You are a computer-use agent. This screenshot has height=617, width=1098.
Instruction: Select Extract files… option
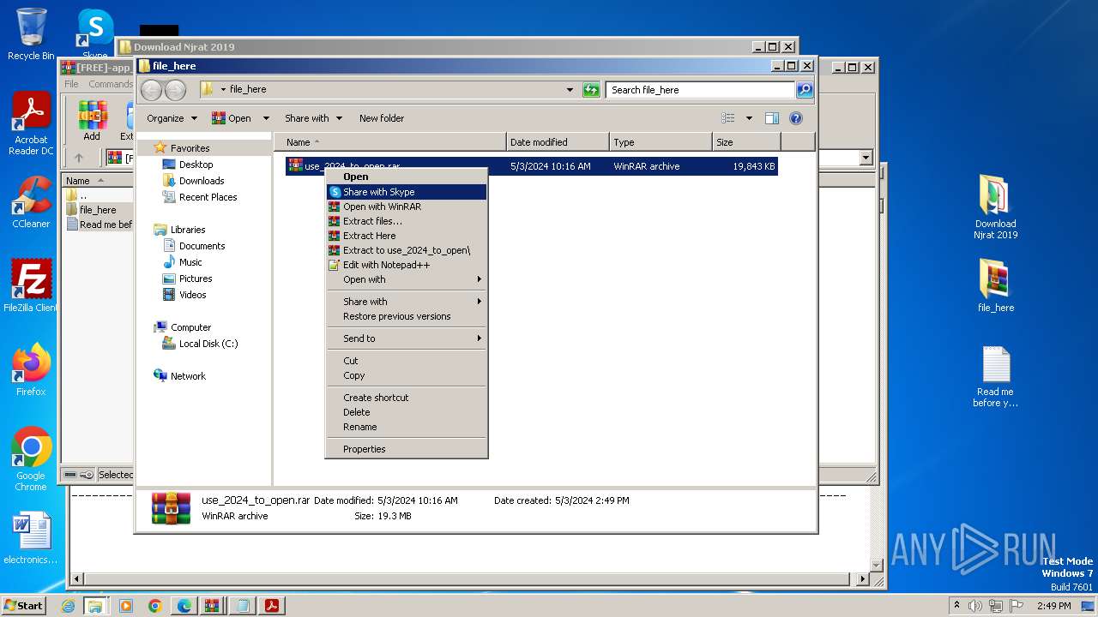click(x=407, y=221)
